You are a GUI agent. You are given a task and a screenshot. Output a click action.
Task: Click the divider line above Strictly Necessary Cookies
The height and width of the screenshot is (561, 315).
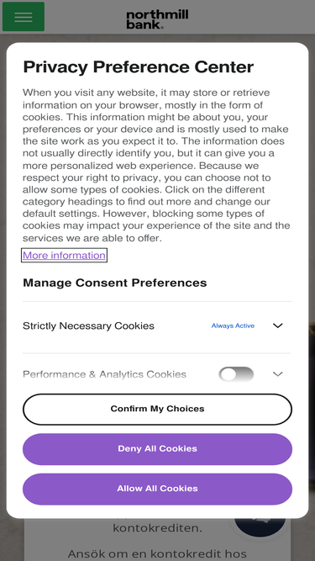(158, 302)
